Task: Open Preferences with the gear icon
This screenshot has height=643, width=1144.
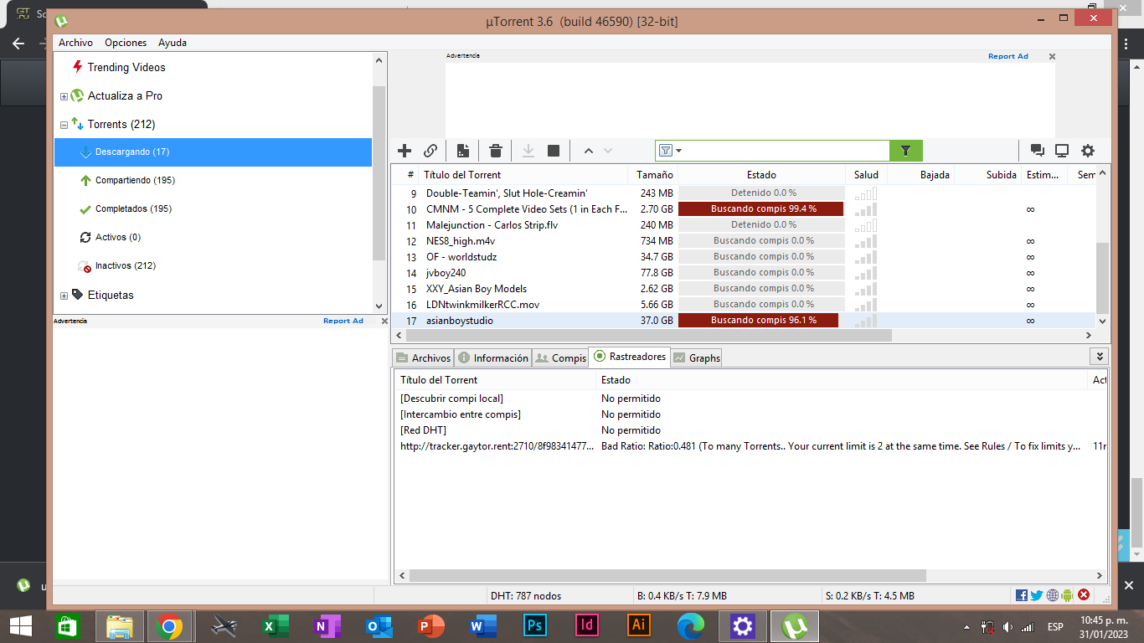Action: [x=1087, y=151]
